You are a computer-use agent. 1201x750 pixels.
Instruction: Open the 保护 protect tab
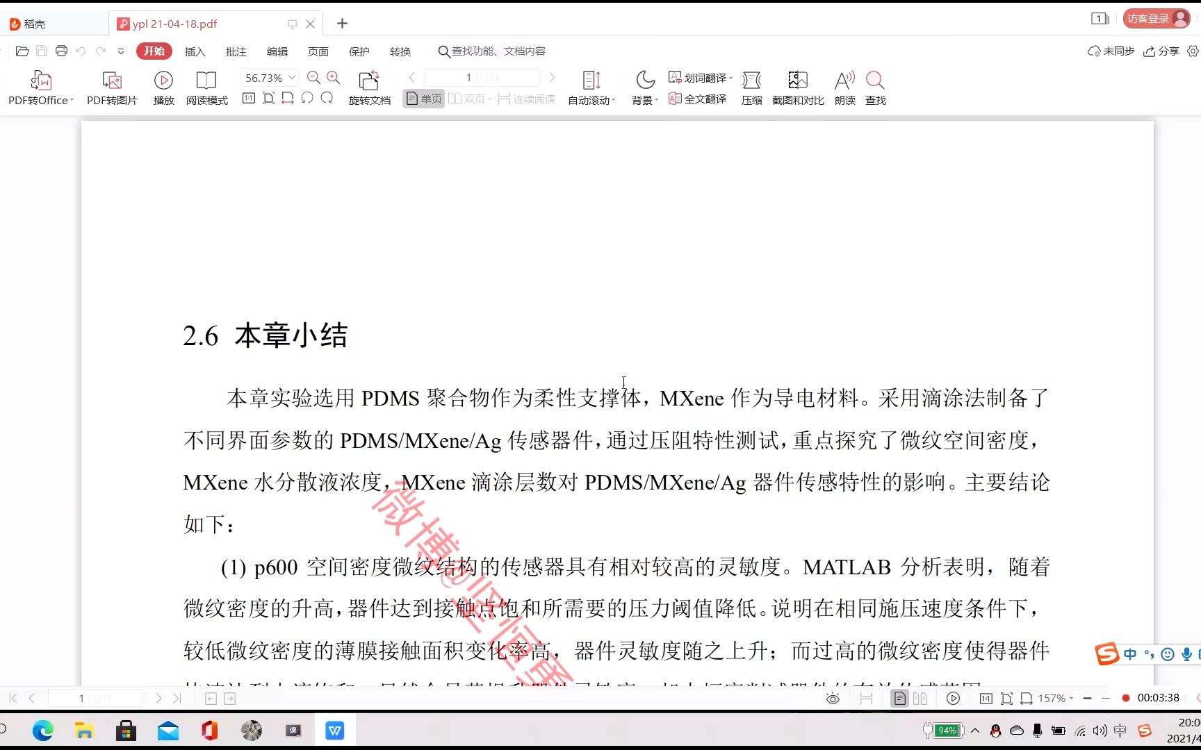359,52
